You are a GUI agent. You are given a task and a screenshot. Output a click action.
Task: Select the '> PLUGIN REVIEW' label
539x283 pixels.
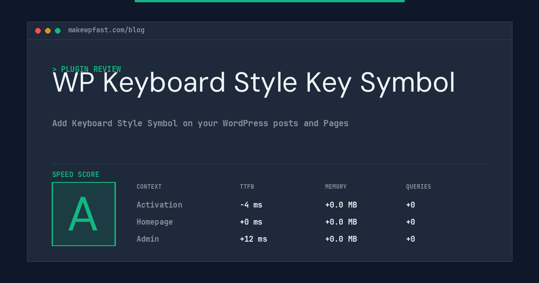point(87,69)
